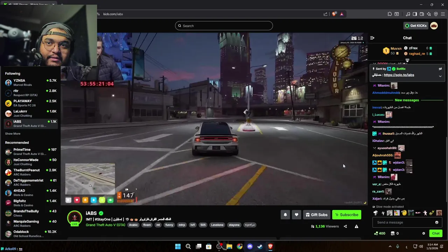Toggle the Brave sidebar panel icon

point(415,14)
